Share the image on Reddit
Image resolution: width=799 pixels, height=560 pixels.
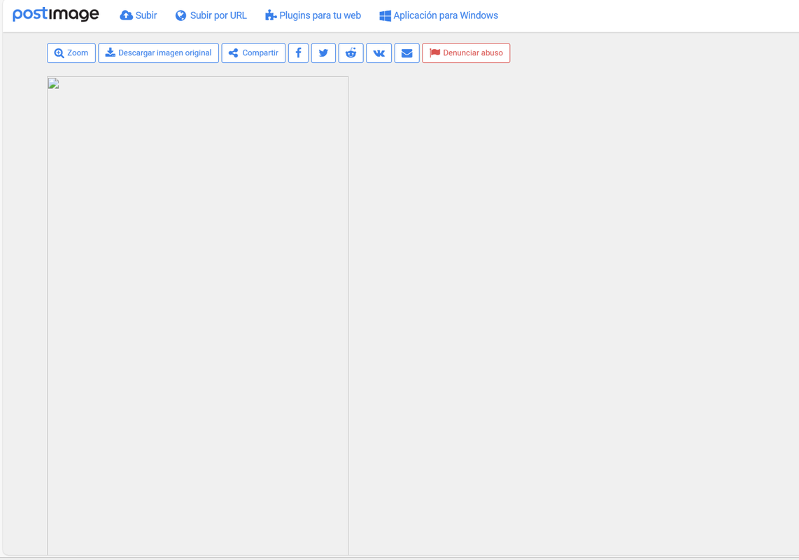pyautogui.click(x=351, y=53)
